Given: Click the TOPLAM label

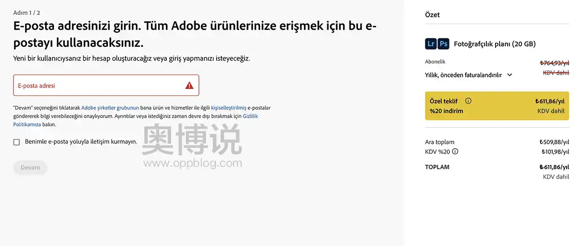Looking at the screenshot, I should [x=437, y=167].
